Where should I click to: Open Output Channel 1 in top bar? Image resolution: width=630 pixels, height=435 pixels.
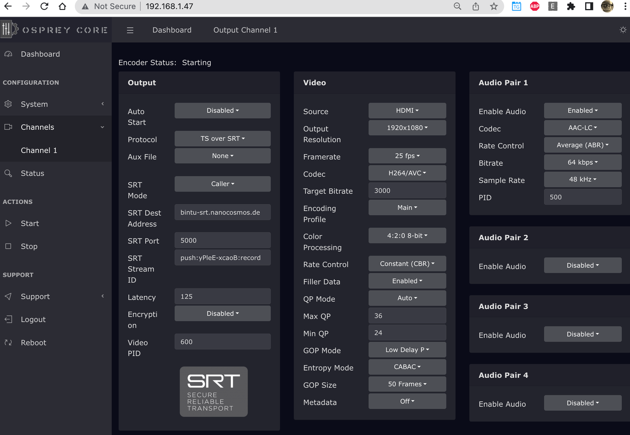coord(245,30)
